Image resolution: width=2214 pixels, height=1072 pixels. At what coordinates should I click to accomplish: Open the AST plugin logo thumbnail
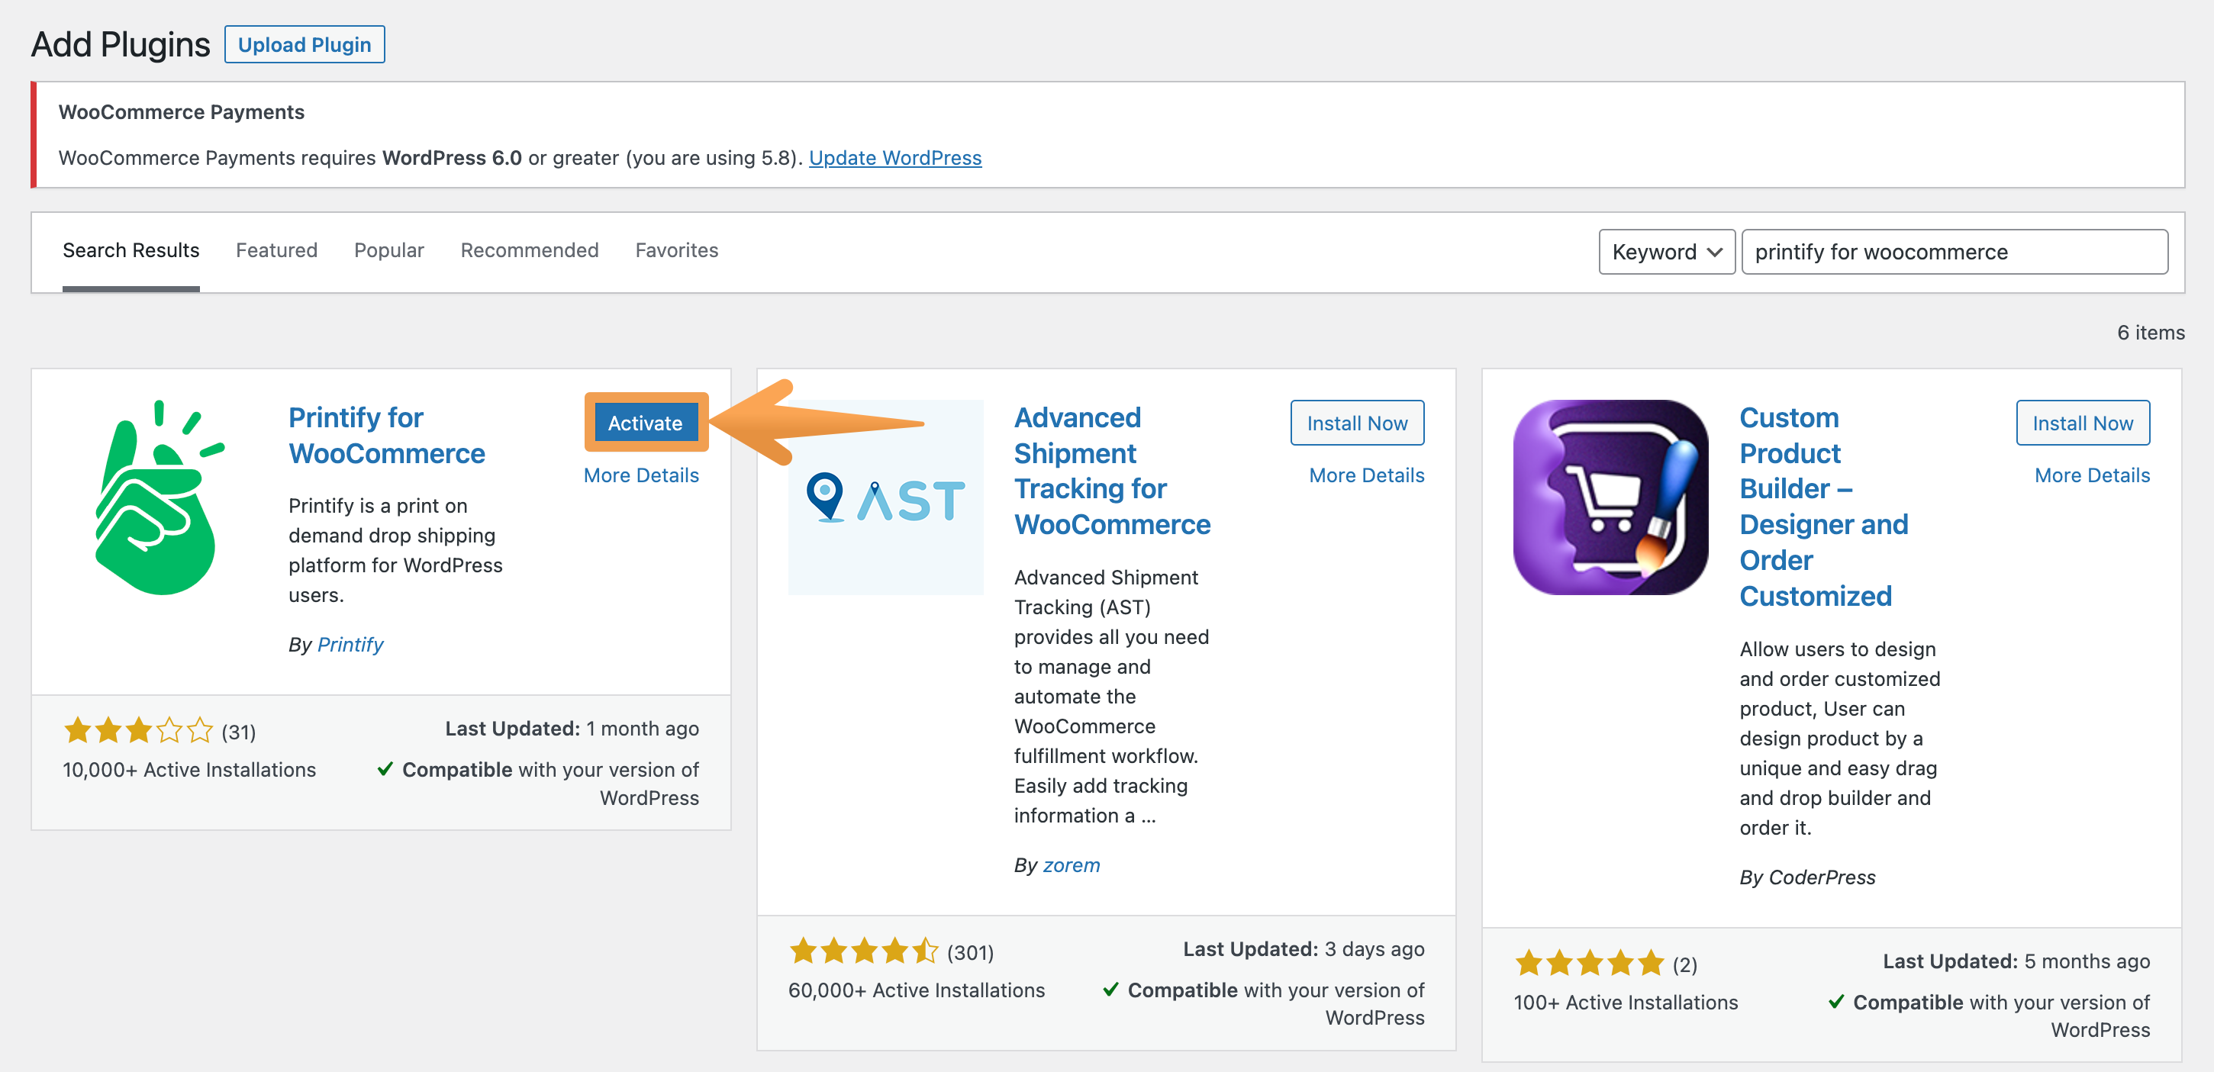tap(885, 497)
